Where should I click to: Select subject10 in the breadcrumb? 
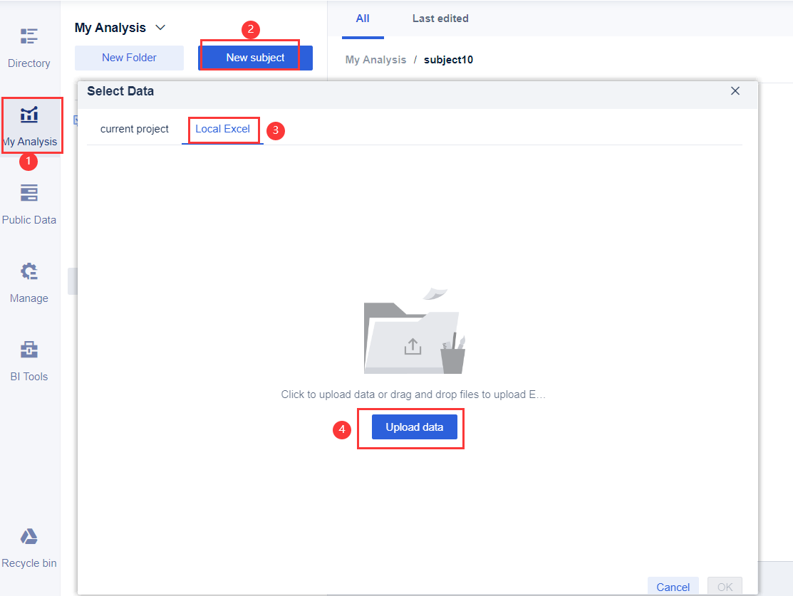click(x=448, y=60)
